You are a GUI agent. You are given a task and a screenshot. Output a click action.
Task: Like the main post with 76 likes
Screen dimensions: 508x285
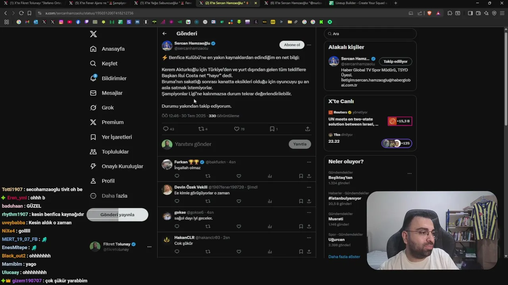(x=239, y=129)
